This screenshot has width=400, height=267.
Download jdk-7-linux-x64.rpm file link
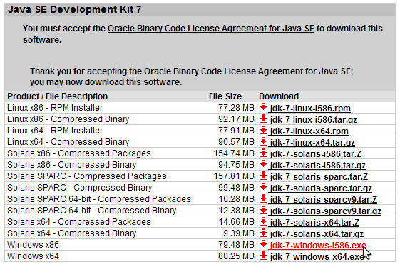[309, 131]
